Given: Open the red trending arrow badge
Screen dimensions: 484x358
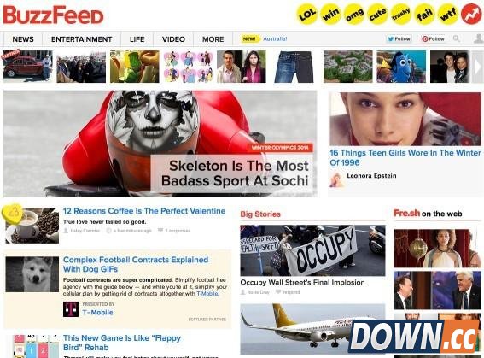Looking at the screenshot, I should 471,14.
